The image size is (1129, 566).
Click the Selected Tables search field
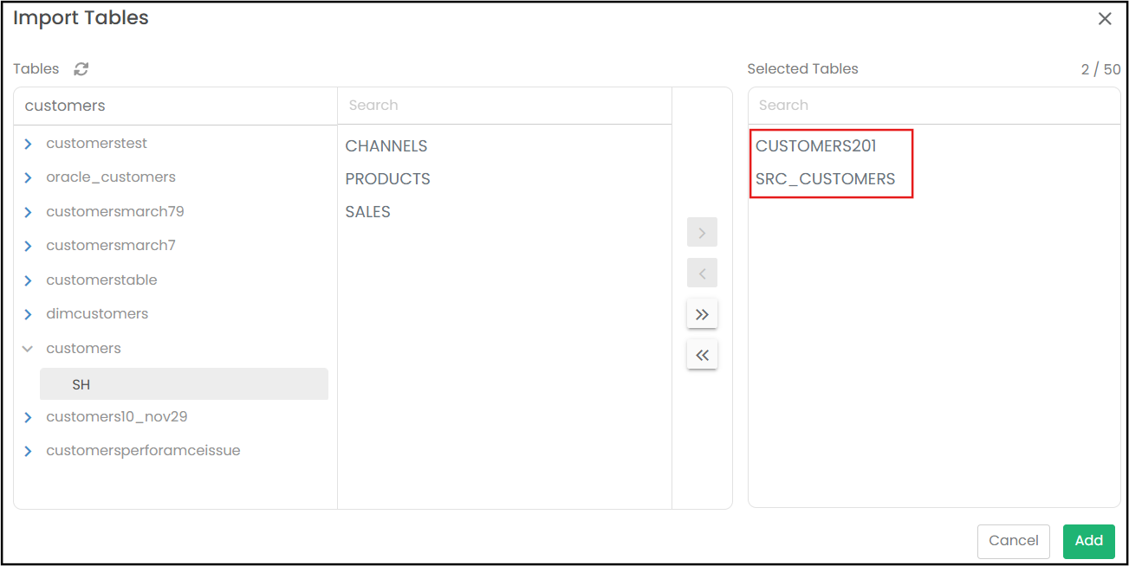point(933,106)
